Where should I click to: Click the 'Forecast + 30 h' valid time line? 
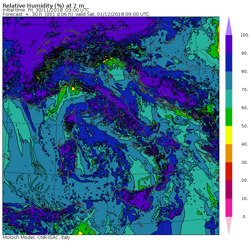tap(76, 14)
